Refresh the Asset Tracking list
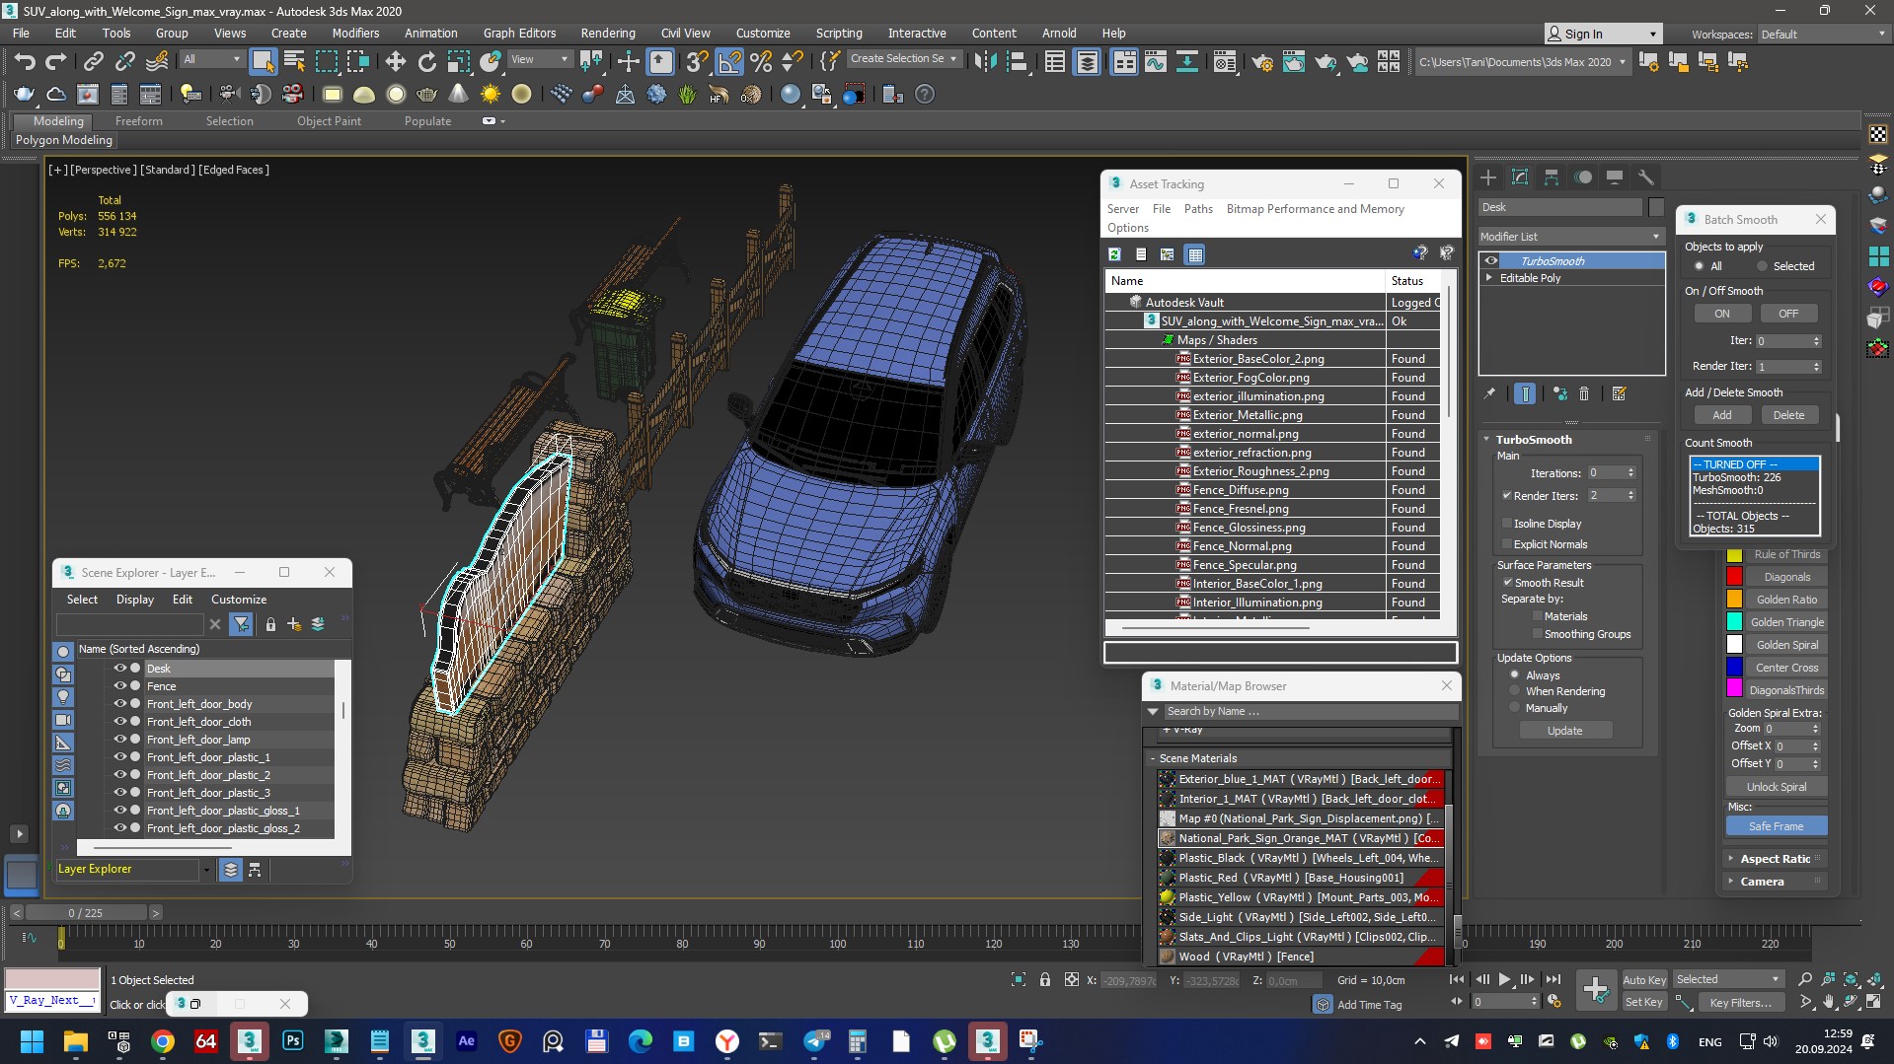This screenshot has width=1894, height=1064. [x=1114, y=254]
